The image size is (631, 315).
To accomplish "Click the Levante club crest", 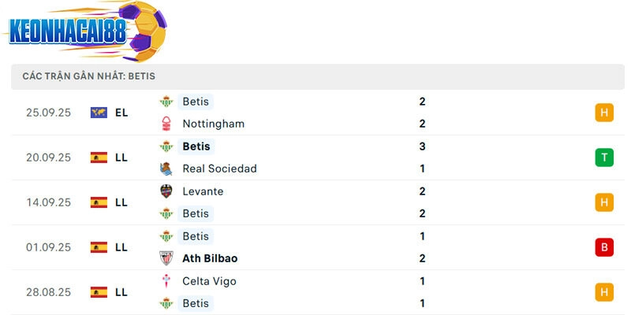I will [166, 191].
